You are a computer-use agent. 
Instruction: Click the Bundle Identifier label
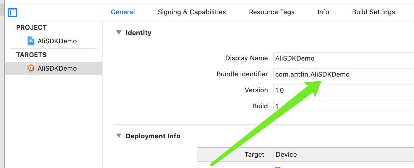click(x=242, y=74)
